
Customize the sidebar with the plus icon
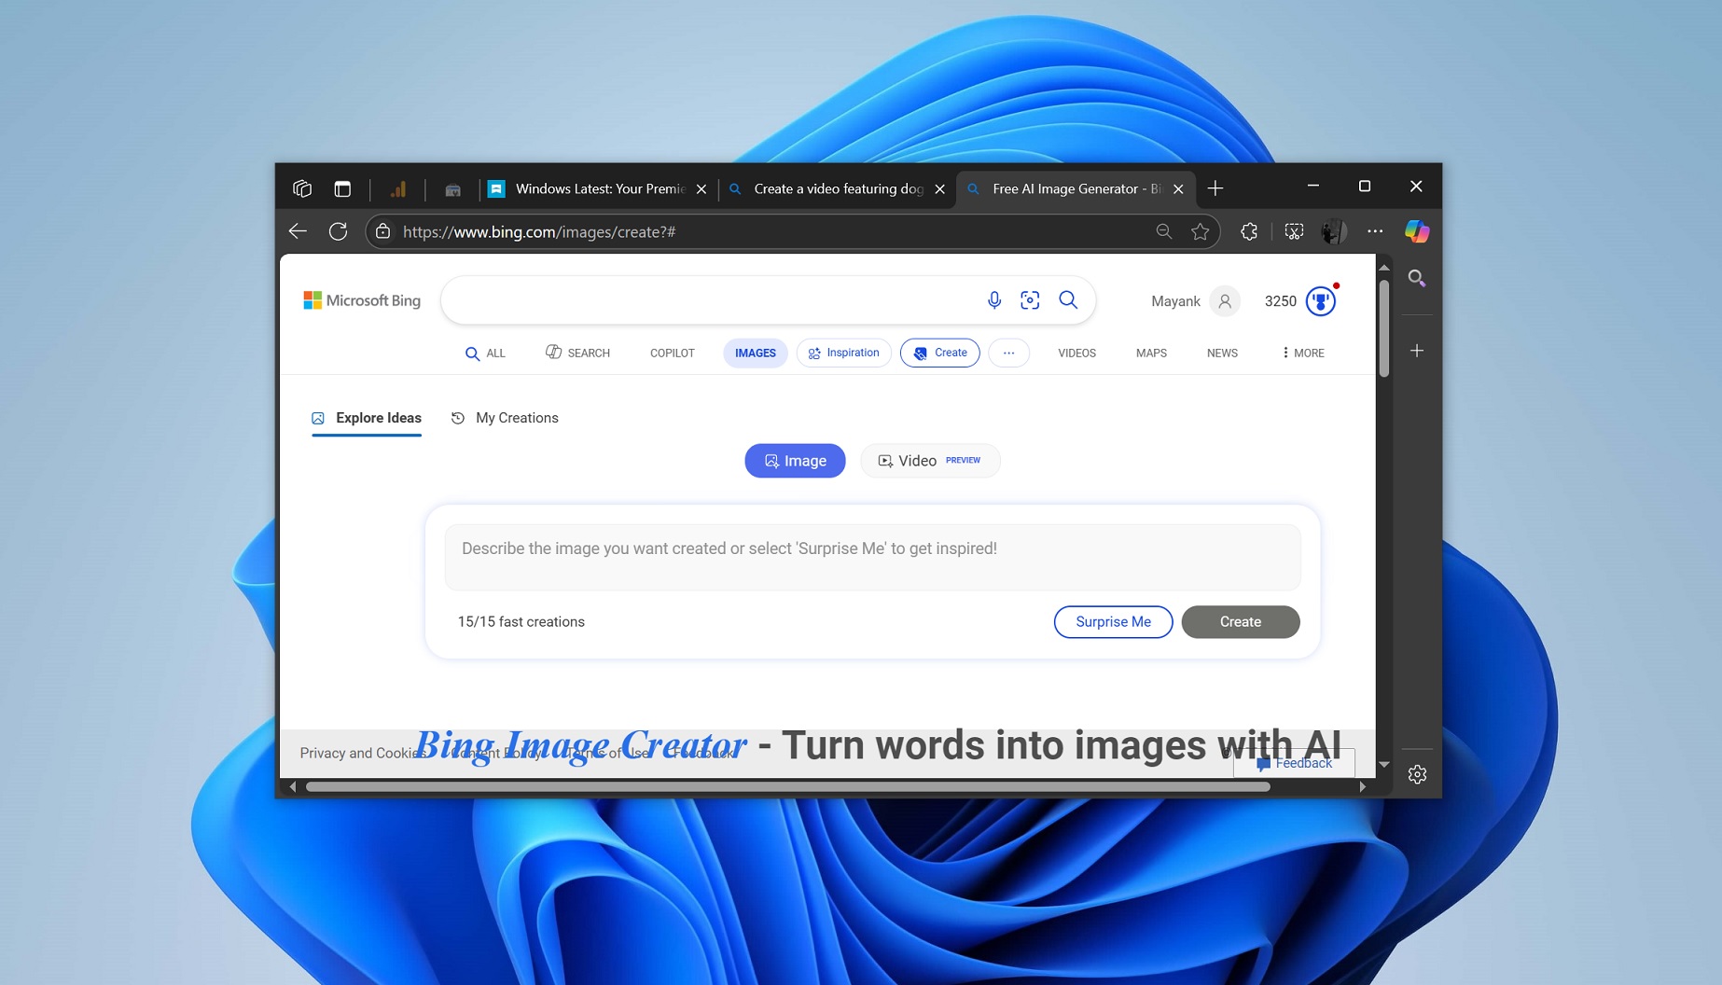pyautogui.click(x=1417, y=351)
